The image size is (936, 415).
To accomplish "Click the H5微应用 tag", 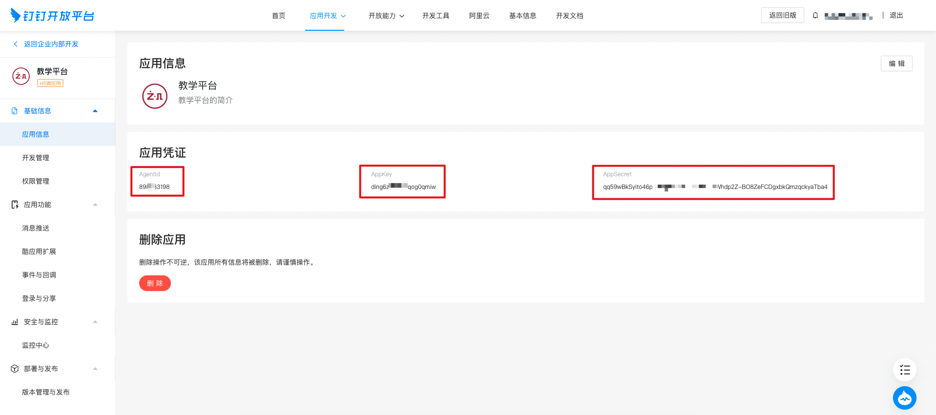I will (x=50, y=83).
